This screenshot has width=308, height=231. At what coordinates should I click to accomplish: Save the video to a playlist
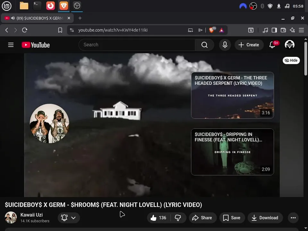pyautogui.click(x=232, y=218)
